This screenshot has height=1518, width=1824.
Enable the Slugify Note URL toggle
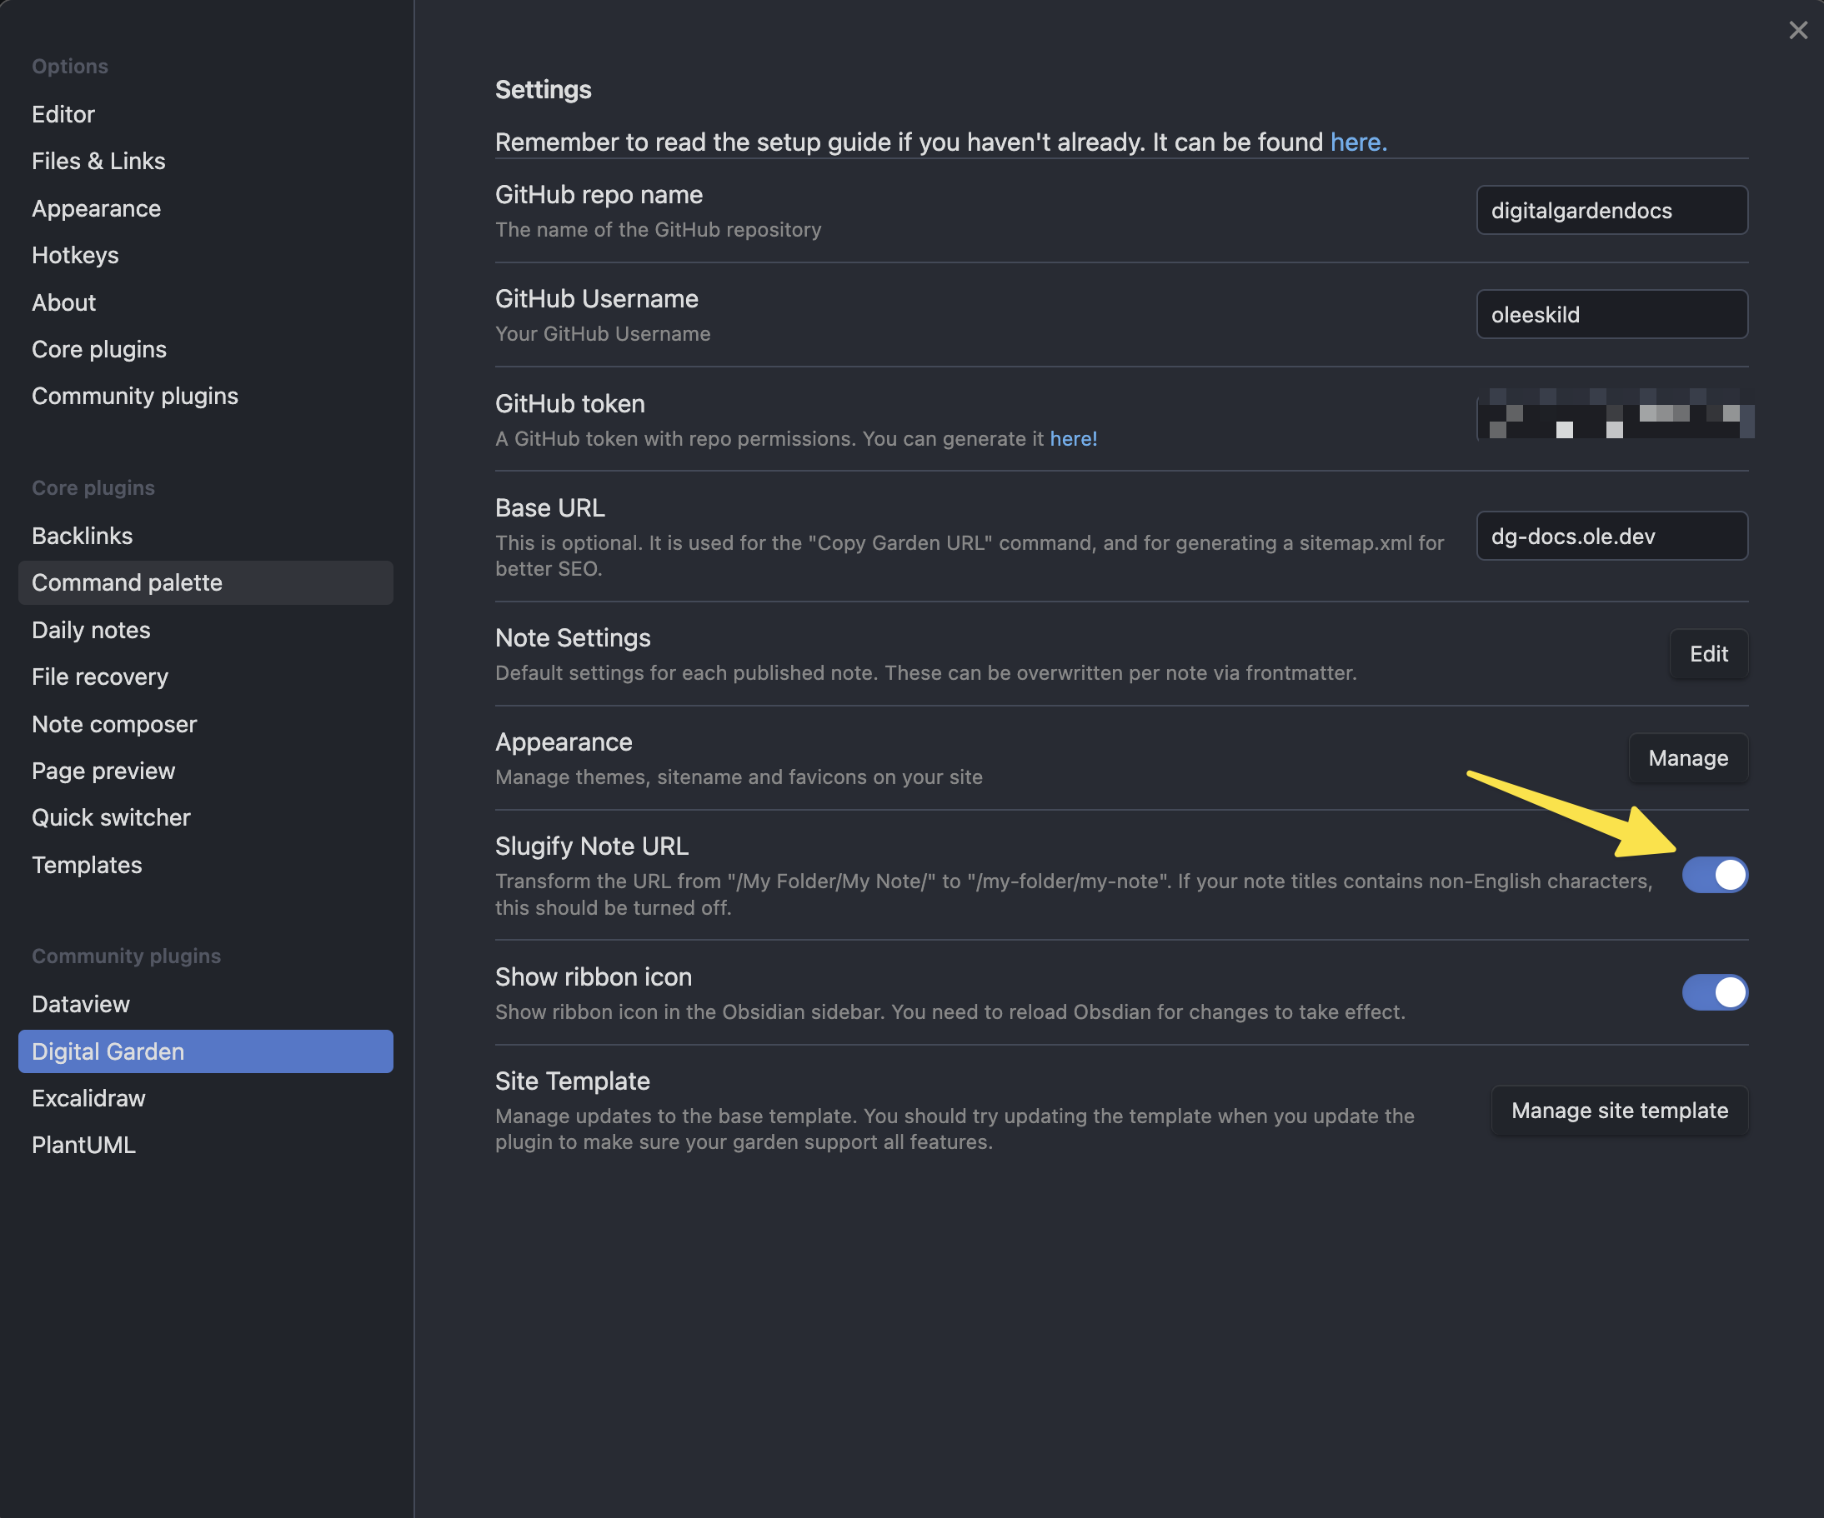(x=1716, y=875)
